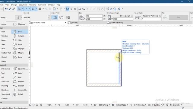193x109 pixels.
Task: Select the Window tool
Action: (5, 36)
